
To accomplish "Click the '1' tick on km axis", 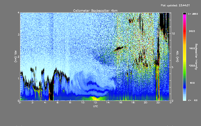I will coord(19,79).
